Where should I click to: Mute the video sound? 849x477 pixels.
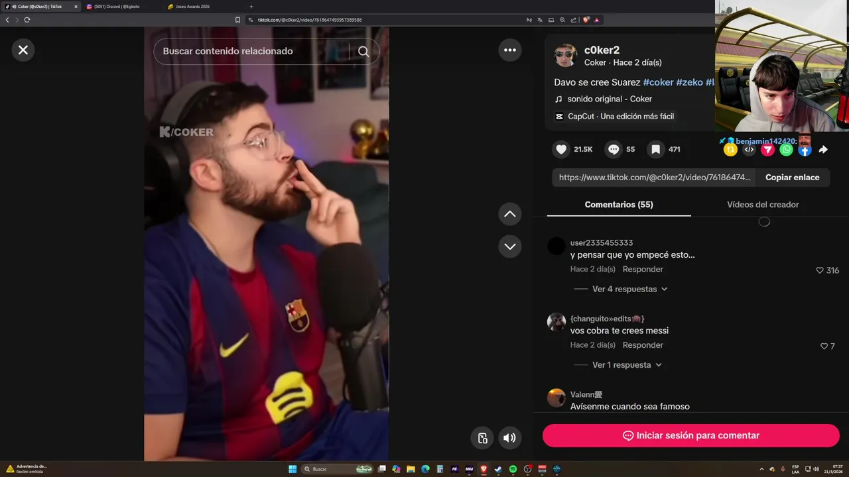tap(509, 438)
